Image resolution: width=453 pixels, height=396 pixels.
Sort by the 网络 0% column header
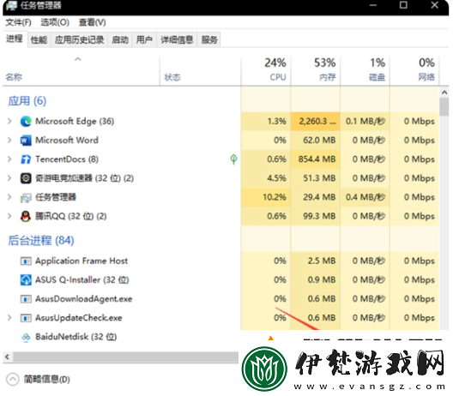coord(414,70)
